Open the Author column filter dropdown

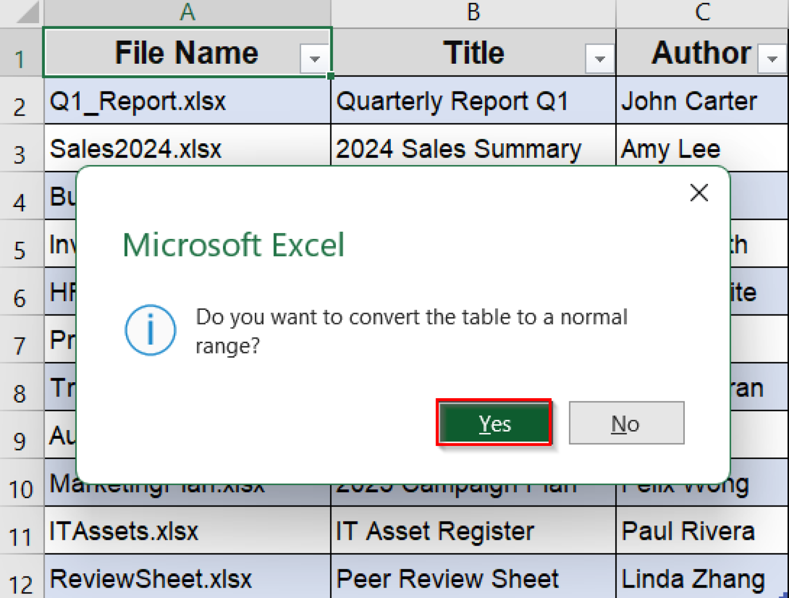(x=772, y=59)
